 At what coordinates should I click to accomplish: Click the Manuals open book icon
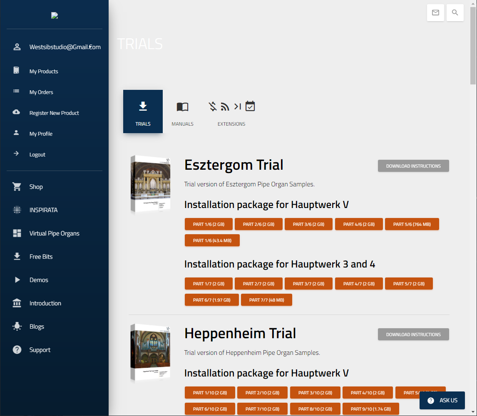coord(183,107)
